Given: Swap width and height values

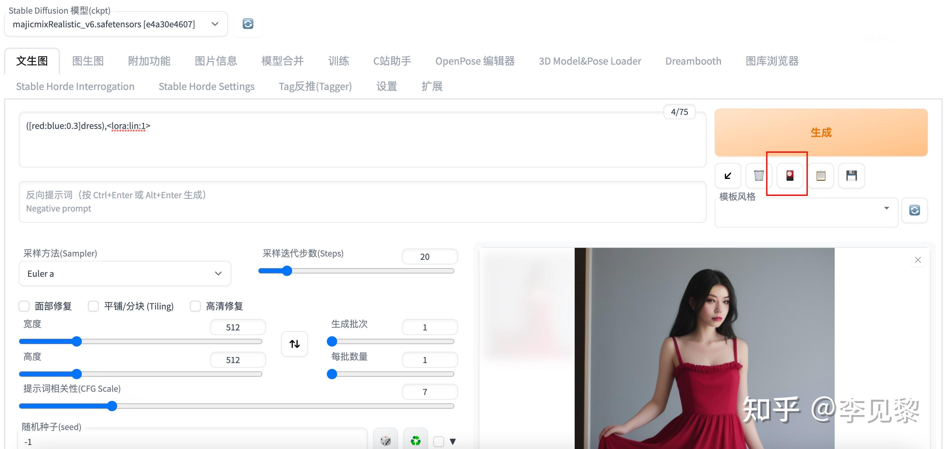Looking at the screenshot, I should (x=294, y=343).
